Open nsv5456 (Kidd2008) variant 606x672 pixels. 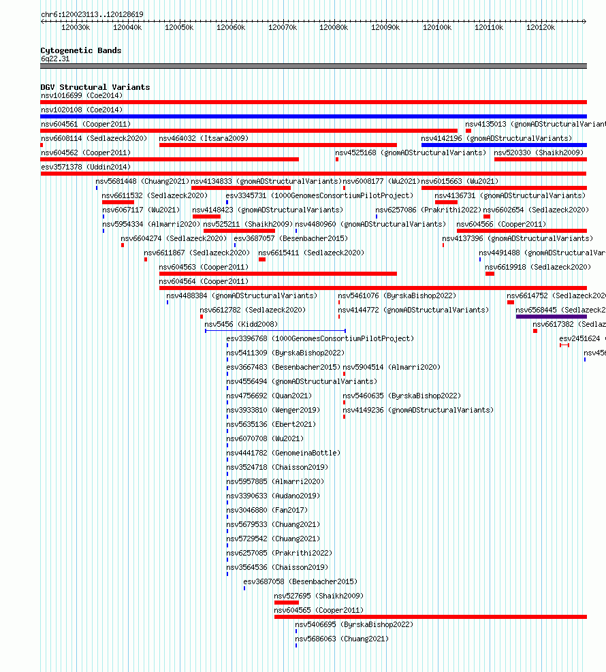(x=241, y=324)
